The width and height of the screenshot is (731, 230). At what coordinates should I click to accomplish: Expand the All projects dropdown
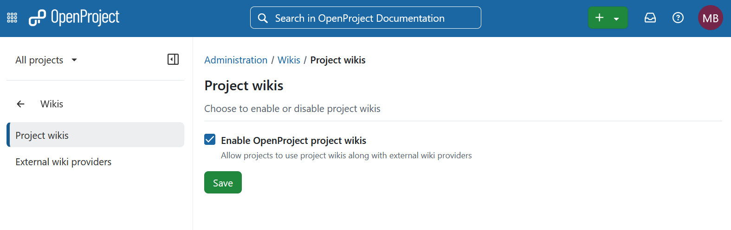pyautogui.click(x=46, y=60)
